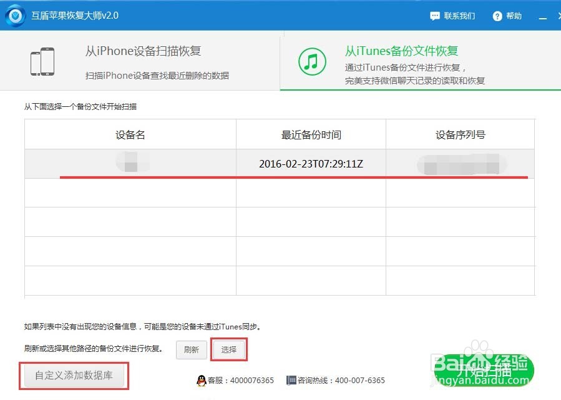Image resolution: width=561 pixels, height=400 pixels.
Task: Click the QQ penguin customer service icon
Action: (x=202, y=380)
